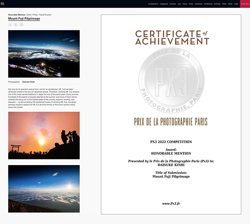Navigate to the News section

185,4
